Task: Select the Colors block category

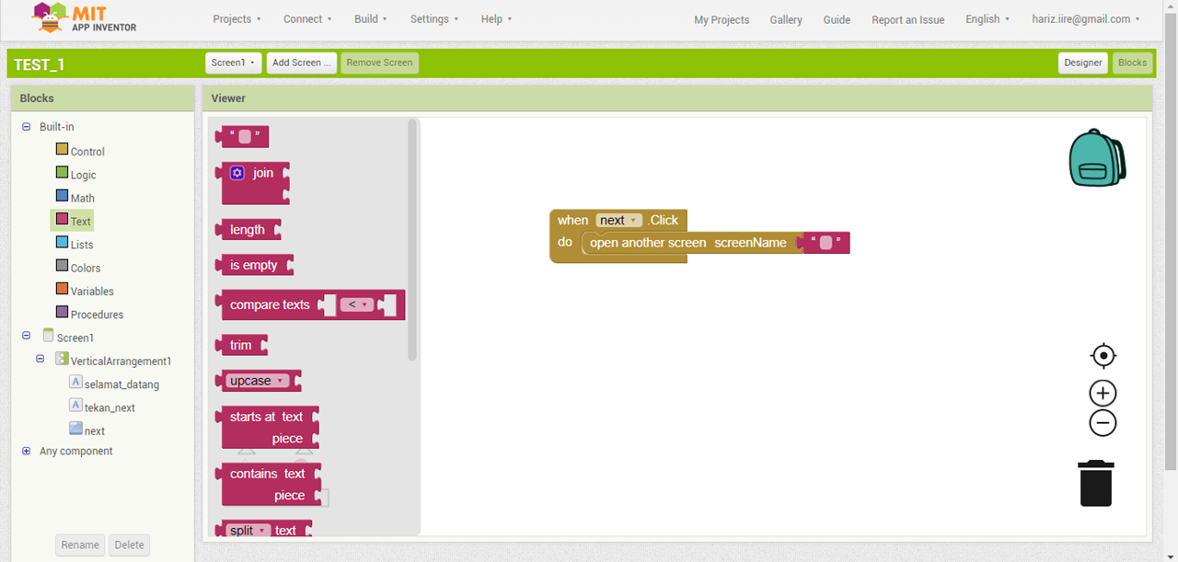Action: click(85, 268)
